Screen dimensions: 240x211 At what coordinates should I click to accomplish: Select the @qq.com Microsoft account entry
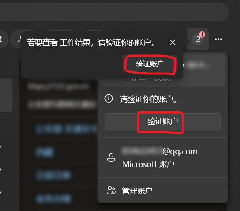(x=163, y=157)
